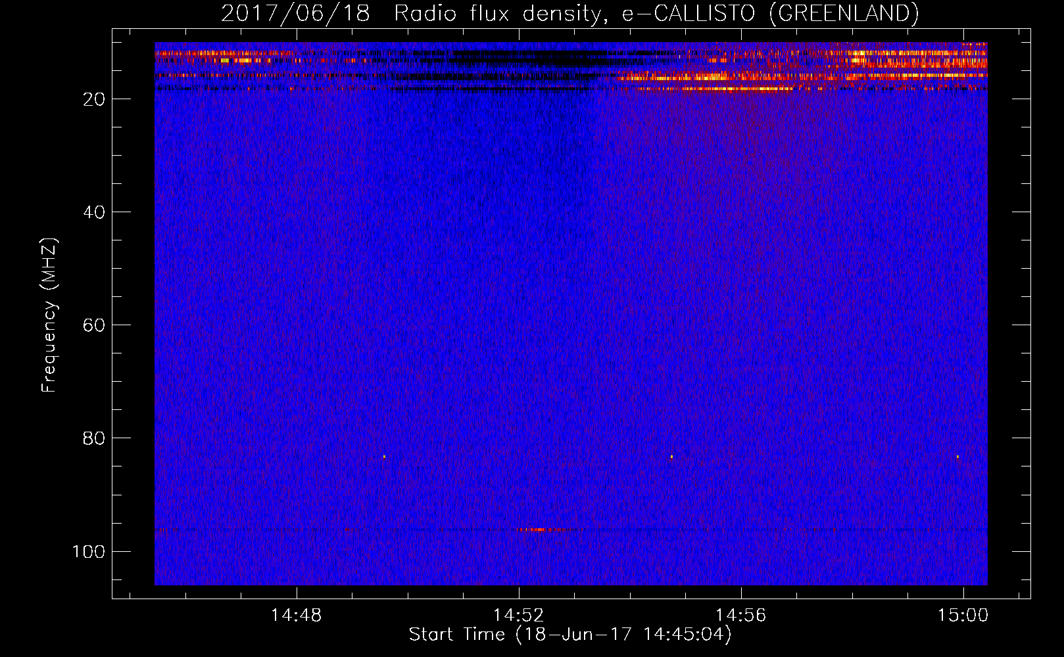
Task: Click the 60 frequency tick label
Action: point(93,325)
